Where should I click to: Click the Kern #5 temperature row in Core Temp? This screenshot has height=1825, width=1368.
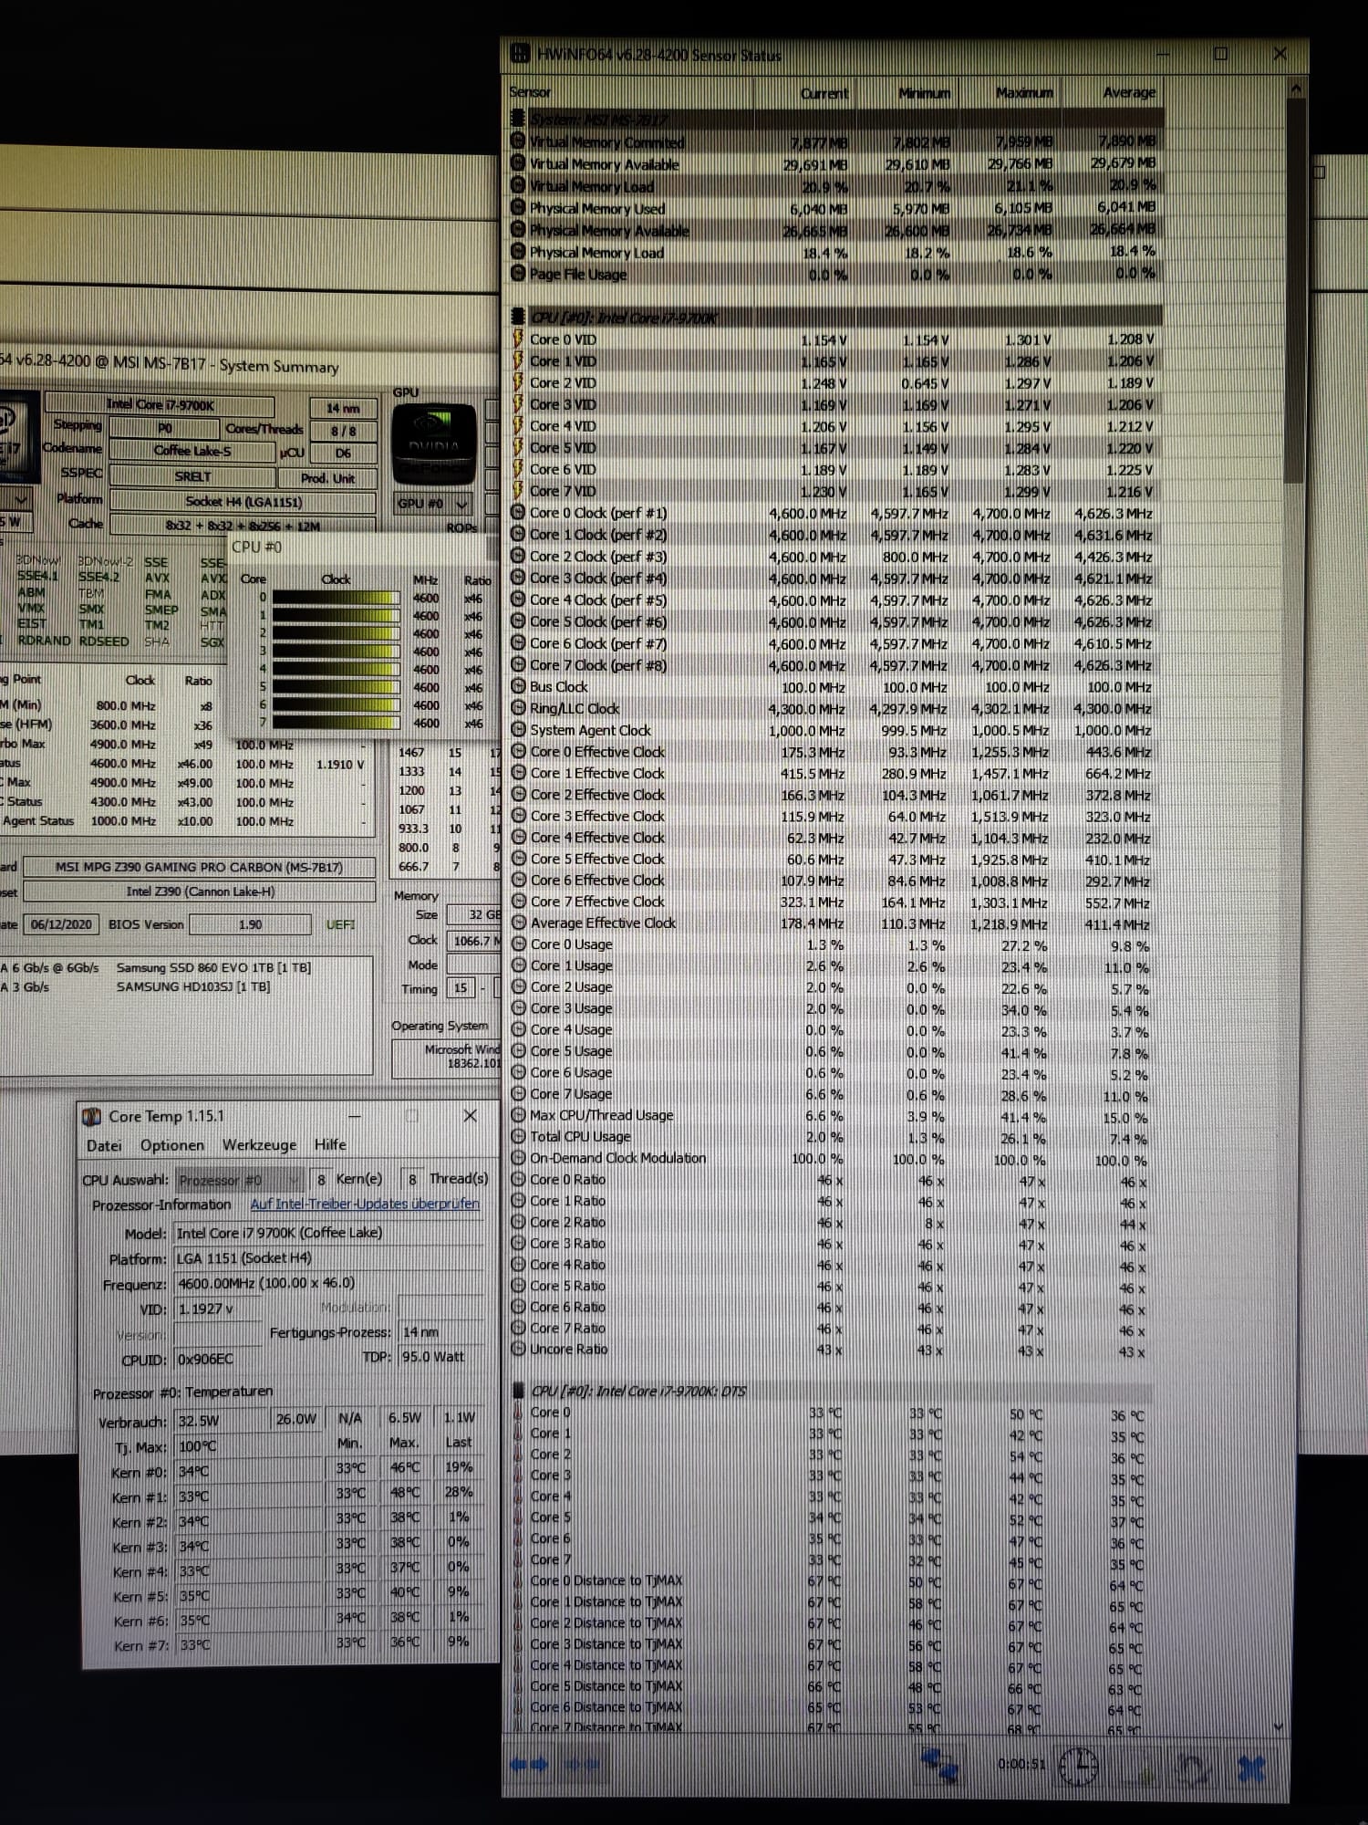pos(296,1596)
